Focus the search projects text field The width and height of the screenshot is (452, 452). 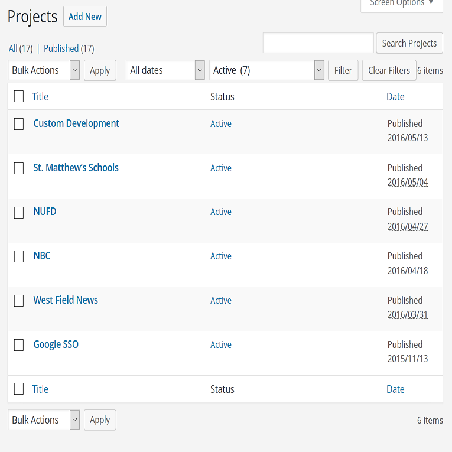click(318, 43)
